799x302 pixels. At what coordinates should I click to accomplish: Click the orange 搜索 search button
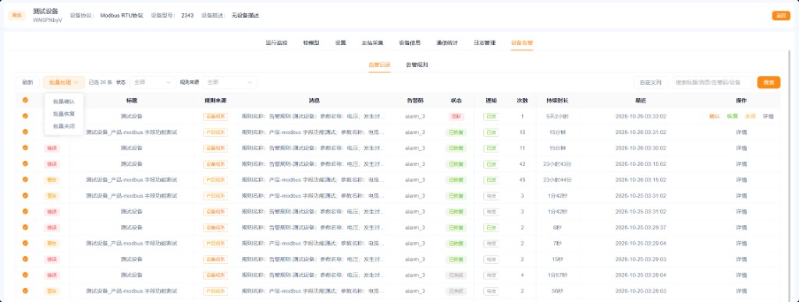[769, 83]
